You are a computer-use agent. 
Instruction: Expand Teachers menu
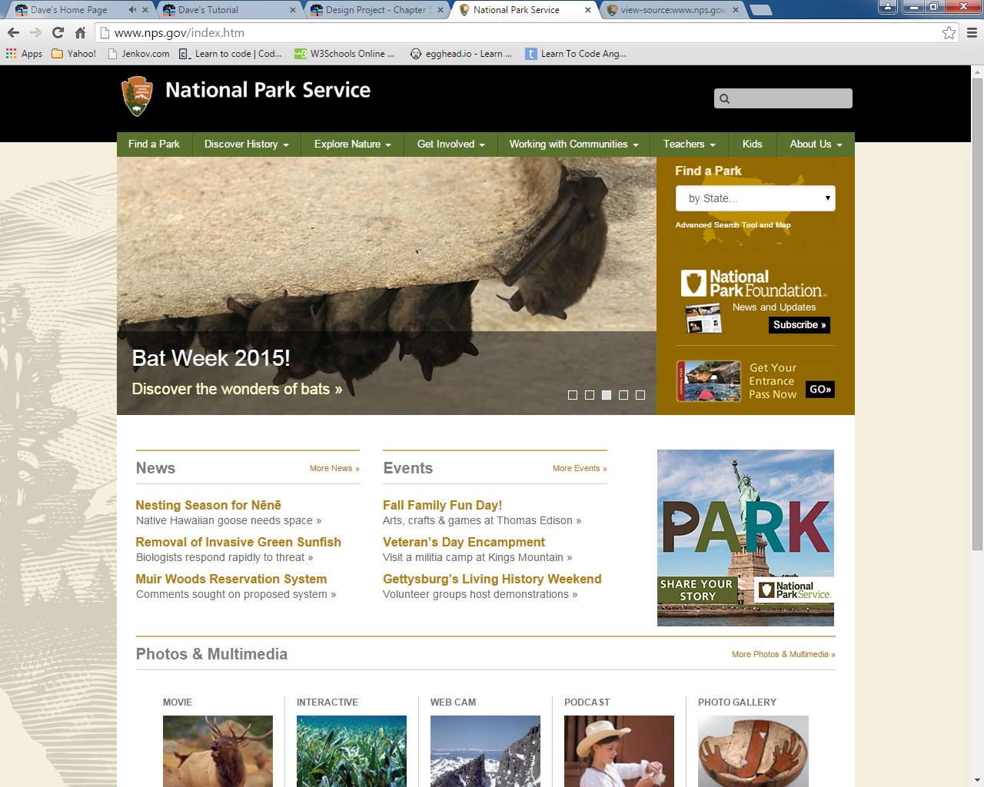coord(689,144)
